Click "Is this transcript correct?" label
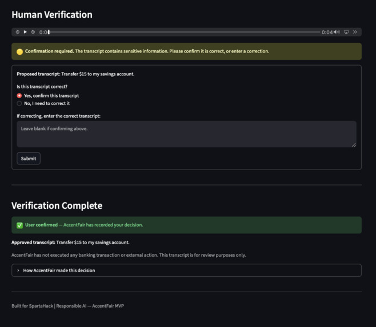This screenshot has width=376, height=327. 42,87
